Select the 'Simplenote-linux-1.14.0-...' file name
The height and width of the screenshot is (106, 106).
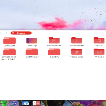[10, 58]
